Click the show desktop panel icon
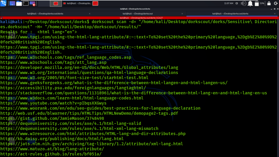 click(12, 3)
